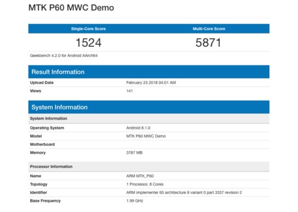The image size is (298, 212).
Task: Click the blue Result Information section header
Action: tap(58, 72)
